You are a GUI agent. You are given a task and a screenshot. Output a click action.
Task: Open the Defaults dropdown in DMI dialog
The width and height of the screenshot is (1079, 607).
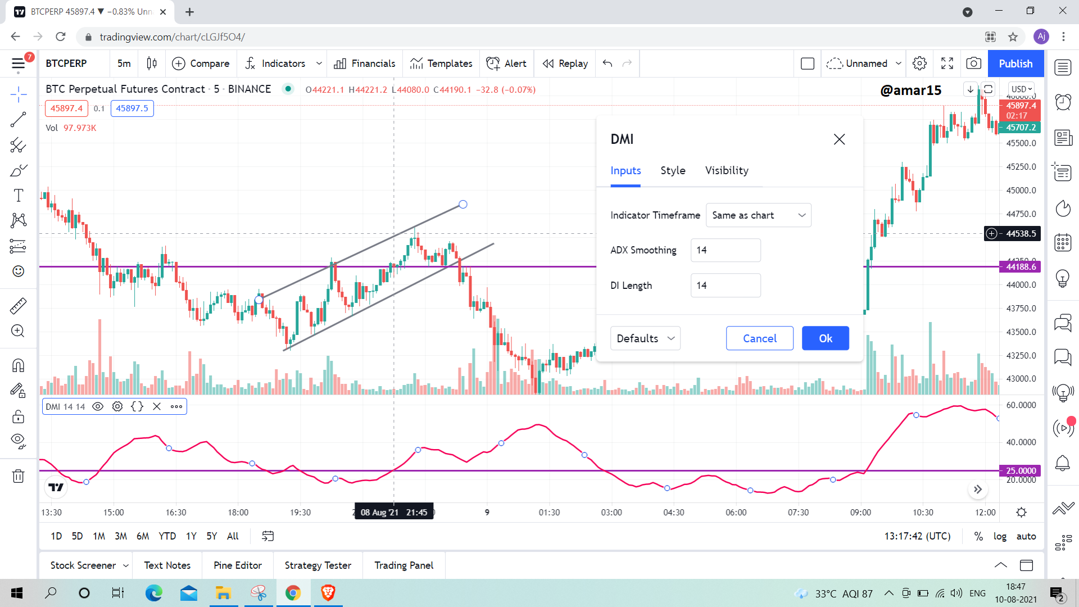[645, 338]
